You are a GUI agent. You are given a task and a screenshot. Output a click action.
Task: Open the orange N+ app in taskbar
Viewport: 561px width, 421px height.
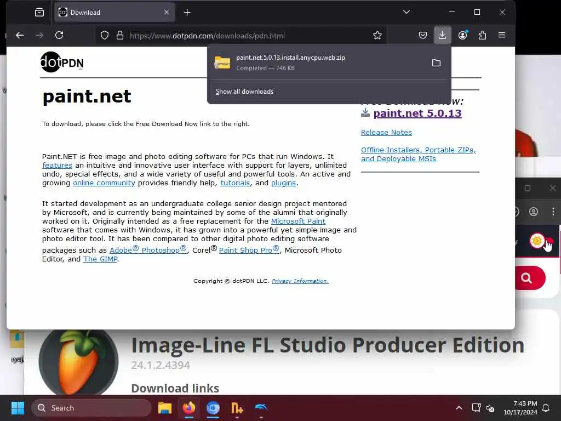coord(237,408)
